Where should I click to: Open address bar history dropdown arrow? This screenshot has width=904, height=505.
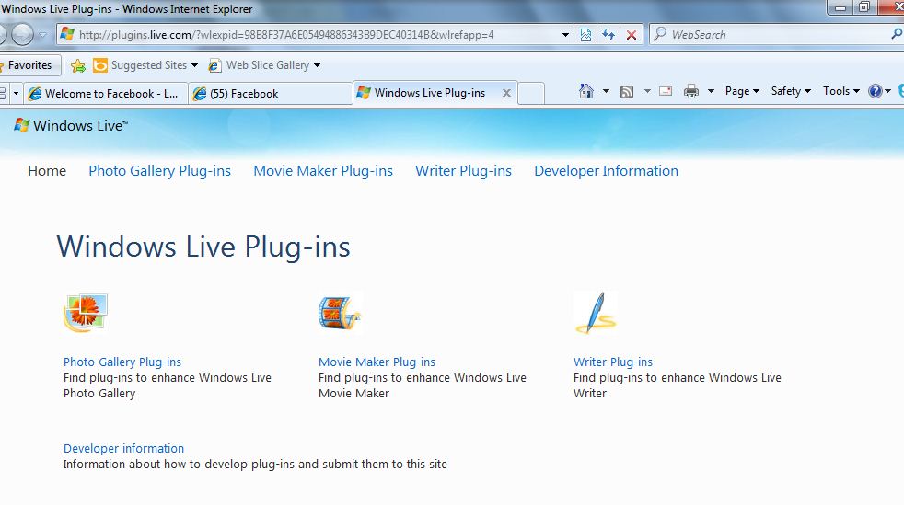[565, 35]
